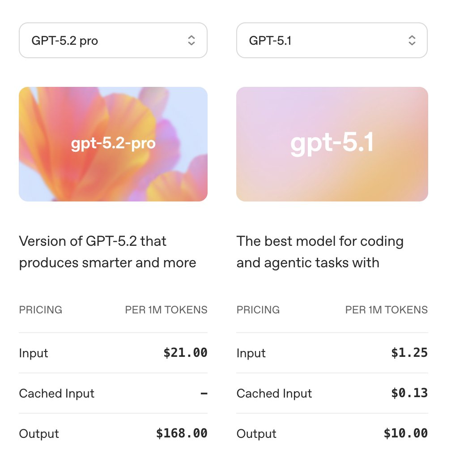Click the GPT-5.1 coding description text
The image size is (451, 471).
point(320,252)
